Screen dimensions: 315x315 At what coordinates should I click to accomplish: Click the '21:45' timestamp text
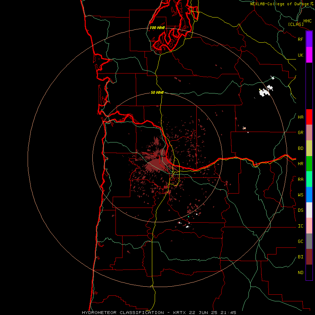click(229, 313)
